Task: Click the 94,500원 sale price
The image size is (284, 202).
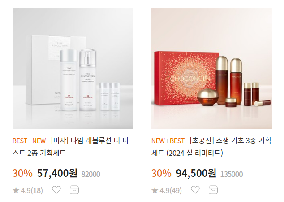Action: tap(196, 173)
